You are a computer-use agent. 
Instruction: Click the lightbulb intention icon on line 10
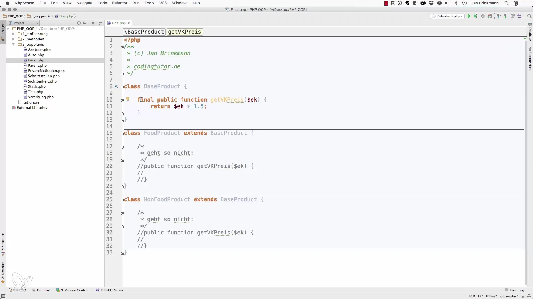click(128, 99)
